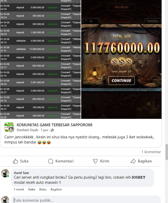Open Dzuhairi Dyab's profile

[x=27, y=130]
